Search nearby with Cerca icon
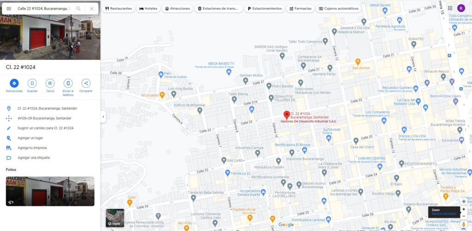 (x=50, y=83)
